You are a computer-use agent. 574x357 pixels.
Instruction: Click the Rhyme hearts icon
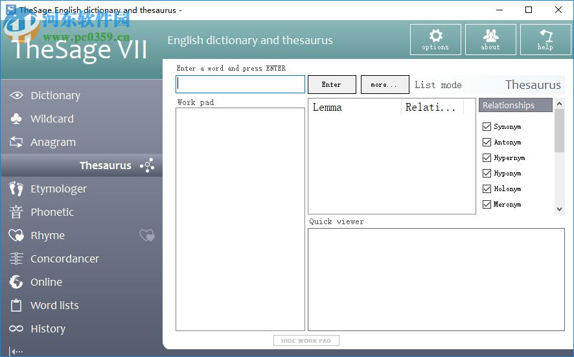tap(16, 235)
